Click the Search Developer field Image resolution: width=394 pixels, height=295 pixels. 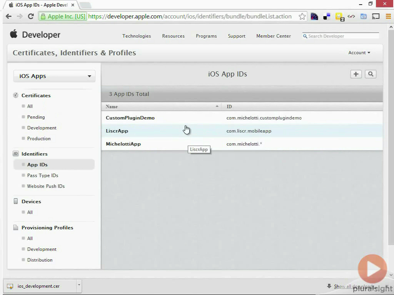coord(341,36)
